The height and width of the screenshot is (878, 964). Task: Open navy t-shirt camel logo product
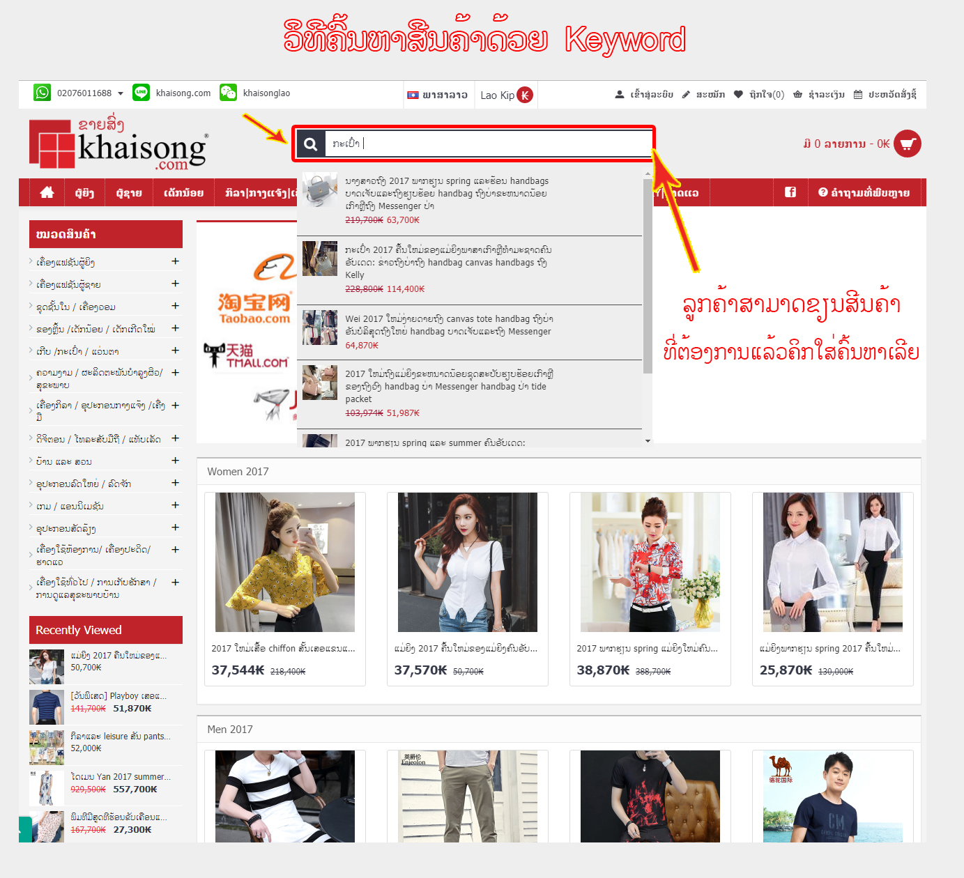(x=833, y=796)
